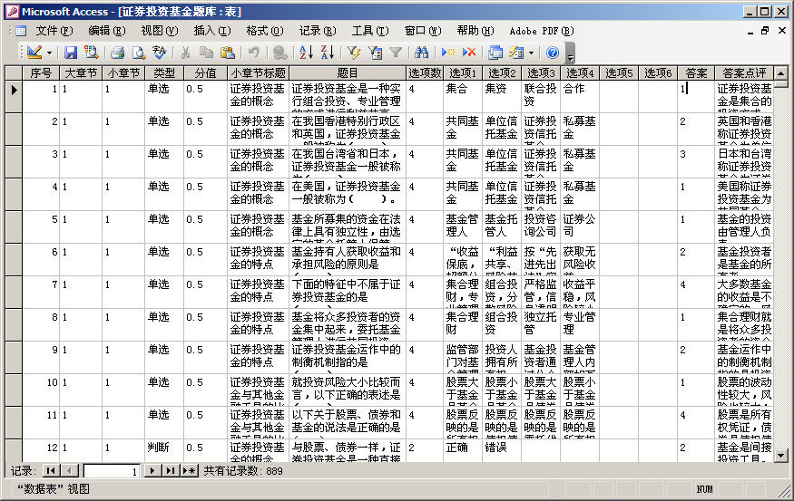Select the 小章节标题 column header
Image resolution: width=794 pixels, height=501 pixels.
(259, 73)
